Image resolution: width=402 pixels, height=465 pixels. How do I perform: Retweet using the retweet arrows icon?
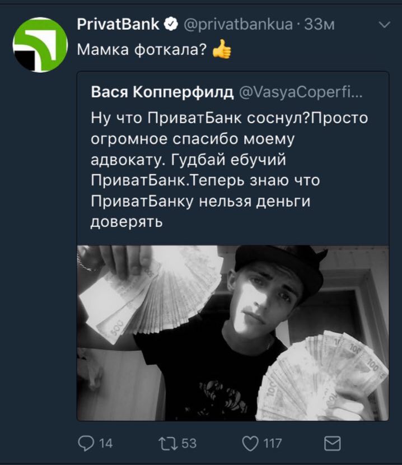[168, 444]
